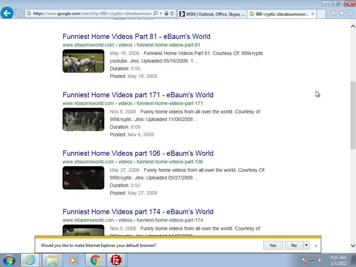View security lock icon in address bar
Viewport: 356px width, 267px height.
click(x=167, y=14)
